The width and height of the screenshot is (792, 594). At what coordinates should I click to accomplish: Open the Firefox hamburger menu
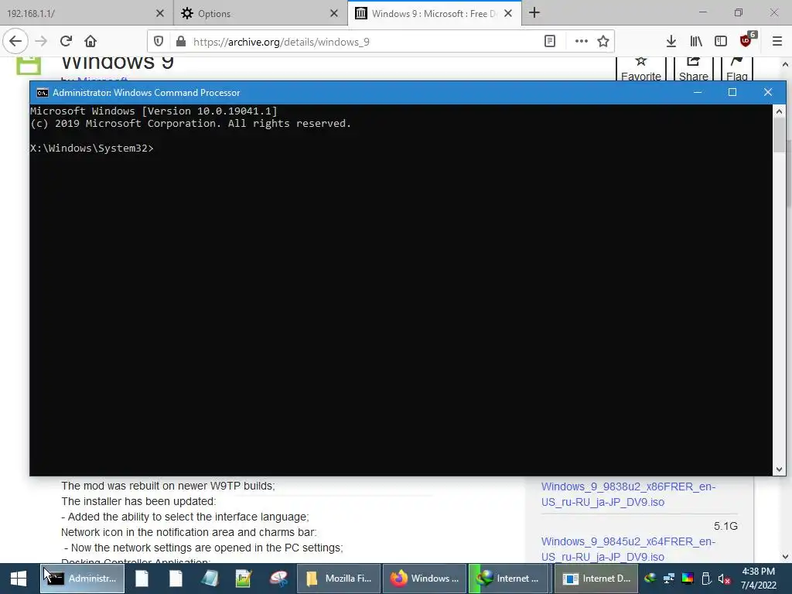(x=777, y=42)
